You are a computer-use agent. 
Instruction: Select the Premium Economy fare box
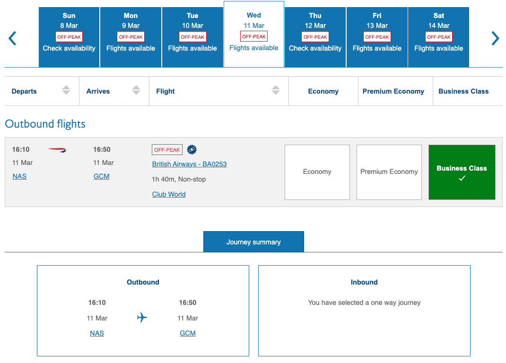389,172
